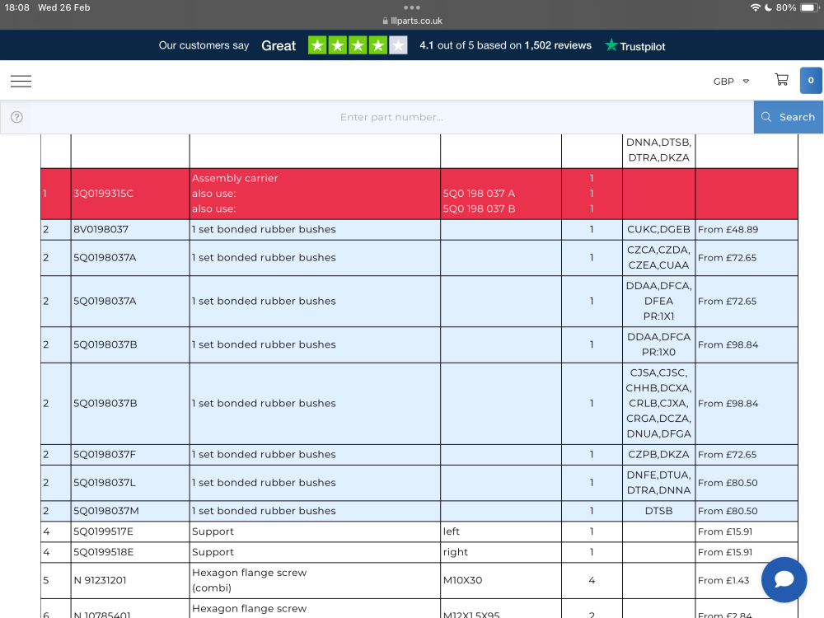The image size is (824, 618).
Task: Click the blue cart count badge
Action: pyautogui.click(x=811, y=81)
